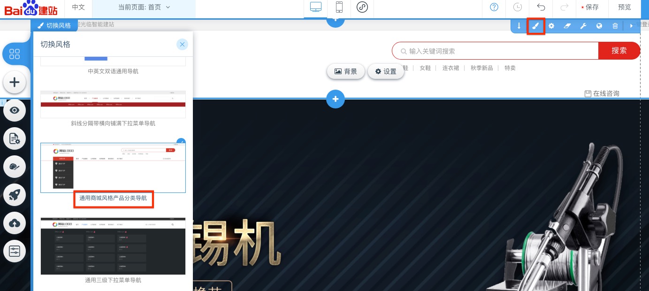Viewport: 649px width, 291px height.
Task: Click the red 搜索 search button
Action: (619, 51)
